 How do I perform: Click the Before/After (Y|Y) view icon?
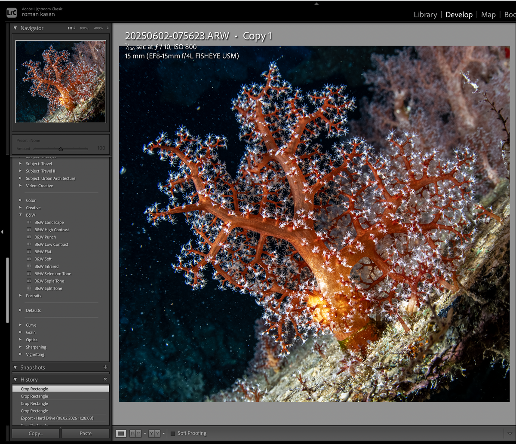point(154,434)
